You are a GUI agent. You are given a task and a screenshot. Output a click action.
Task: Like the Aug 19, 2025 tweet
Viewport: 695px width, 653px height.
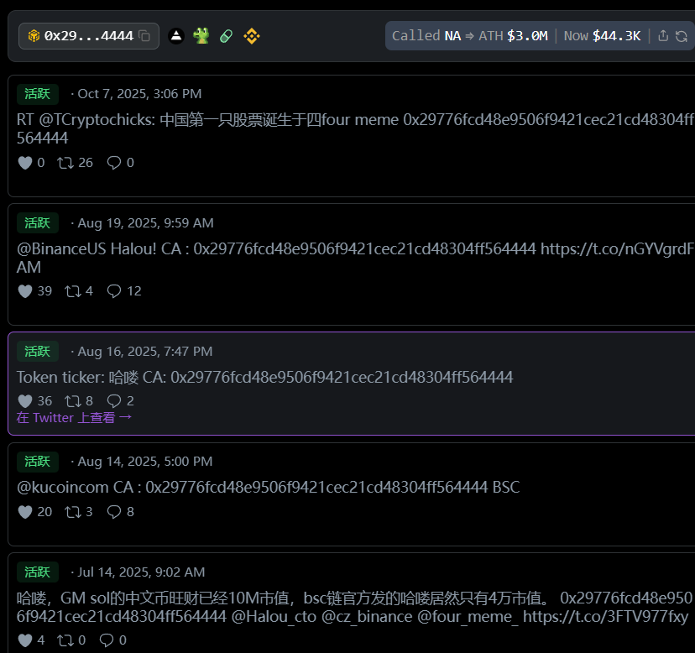coord(25,291)
